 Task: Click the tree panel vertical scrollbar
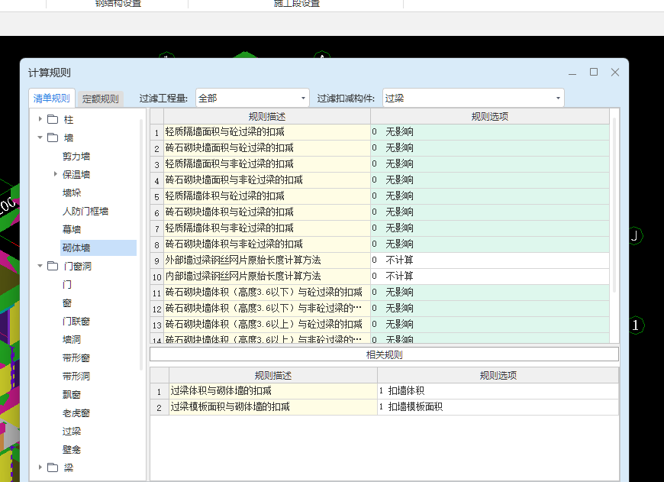[141, 245]
